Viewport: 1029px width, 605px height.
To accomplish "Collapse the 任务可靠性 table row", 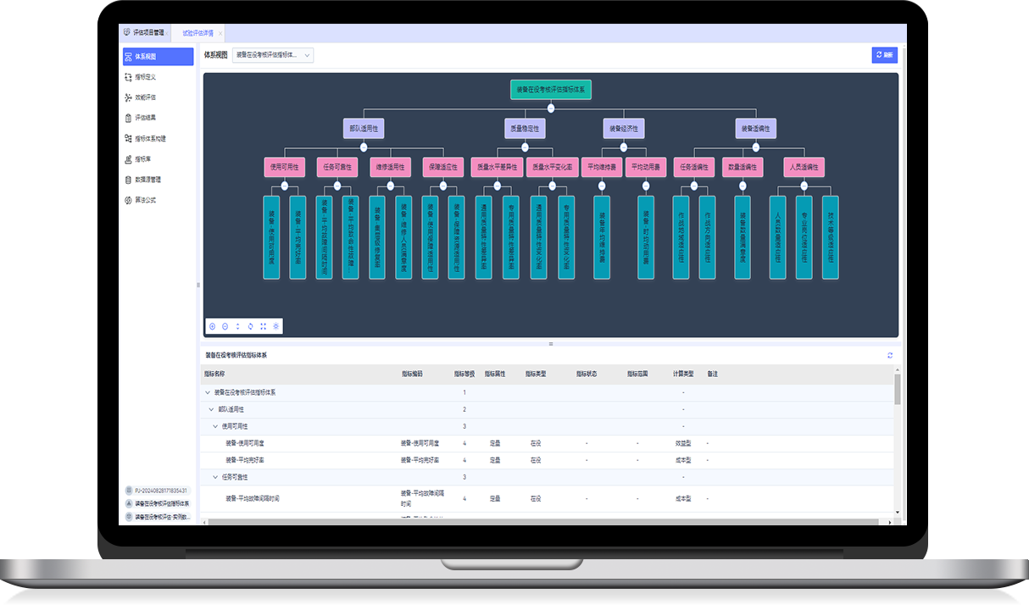I will (215, 477).
